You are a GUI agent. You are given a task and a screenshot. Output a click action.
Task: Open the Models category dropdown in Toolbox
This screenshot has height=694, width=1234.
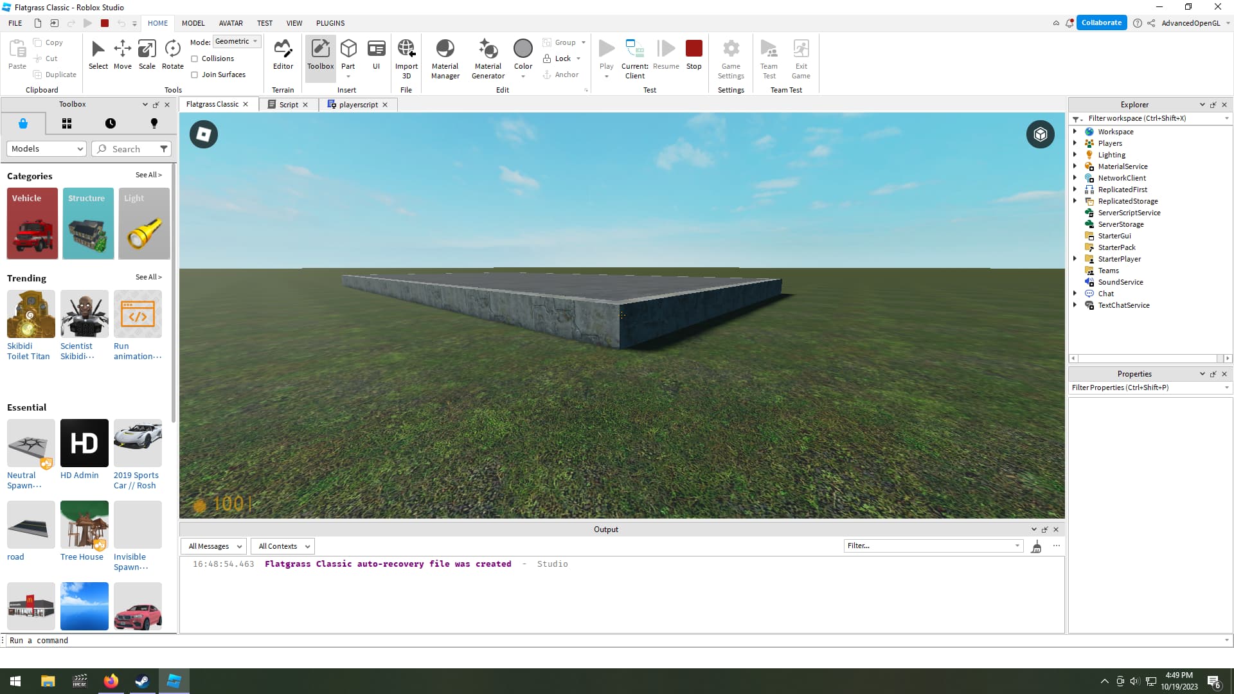[x=46, y=148]
